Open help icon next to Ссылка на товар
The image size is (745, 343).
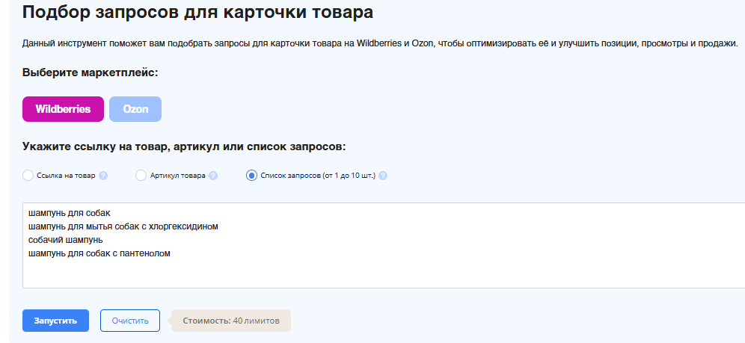tap(103, 176)
